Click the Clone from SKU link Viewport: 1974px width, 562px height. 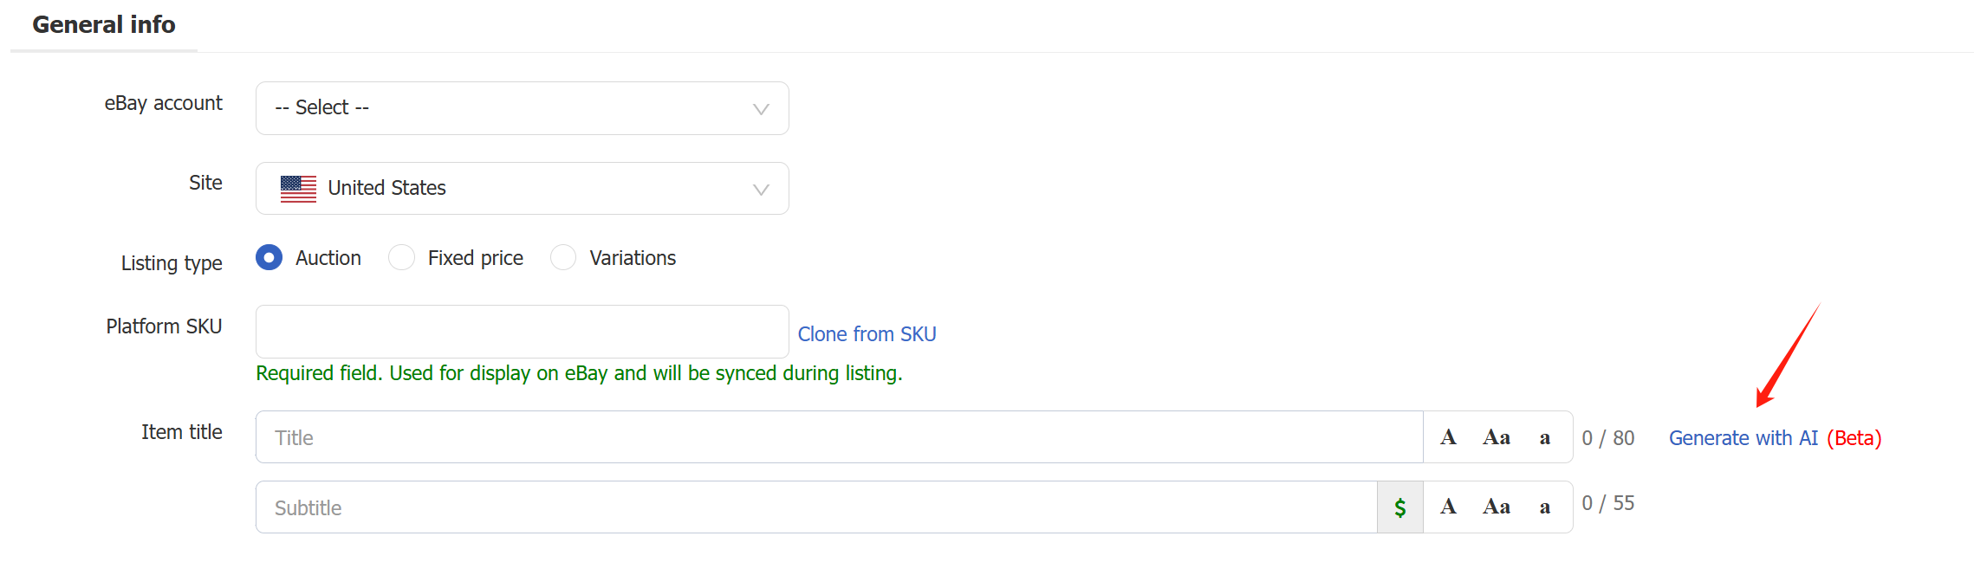867,334
